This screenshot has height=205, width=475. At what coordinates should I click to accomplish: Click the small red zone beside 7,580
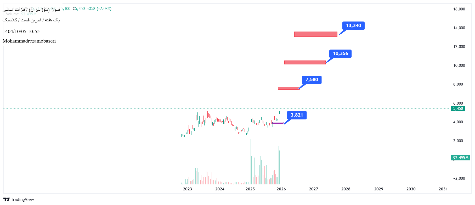(289, 88)
